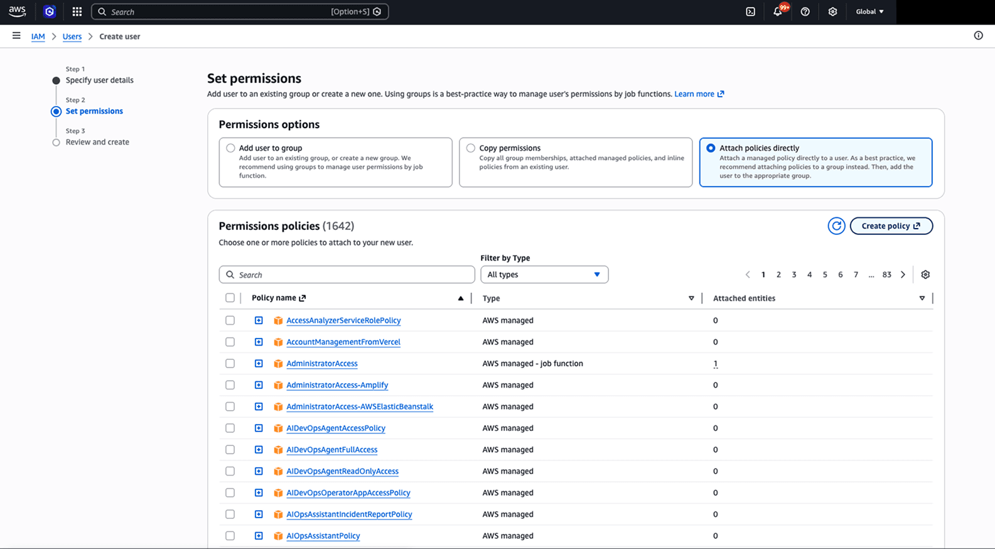
Task: Expand AIOpsAssistantPolicy policy details
Action: click(259, 536)
